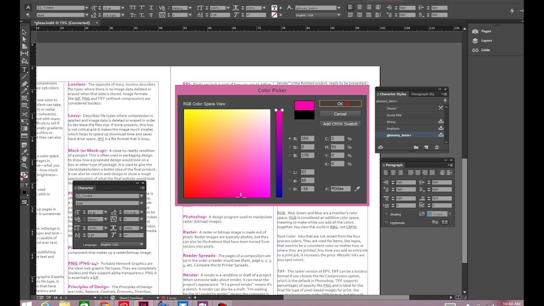Select the B radio button in RGB

click(289, 156)
